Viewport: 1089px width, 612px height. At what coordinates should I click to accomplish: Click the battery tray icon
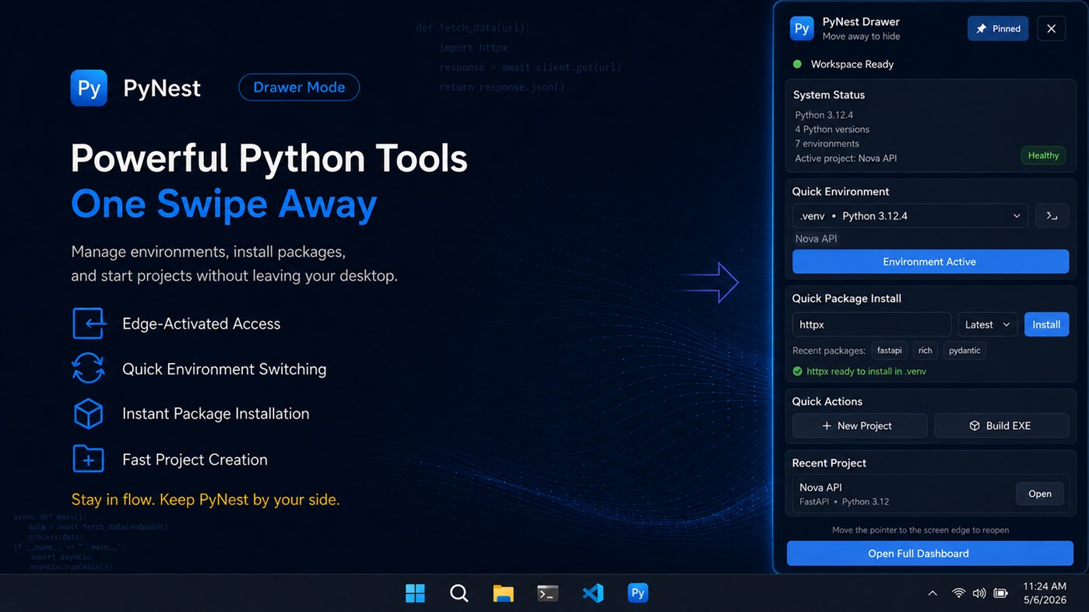click(1001, 593)
